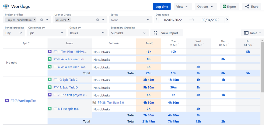Click the vertical scrollbar of the table
This screenshot has width=269, height=125.
(262, 67)
